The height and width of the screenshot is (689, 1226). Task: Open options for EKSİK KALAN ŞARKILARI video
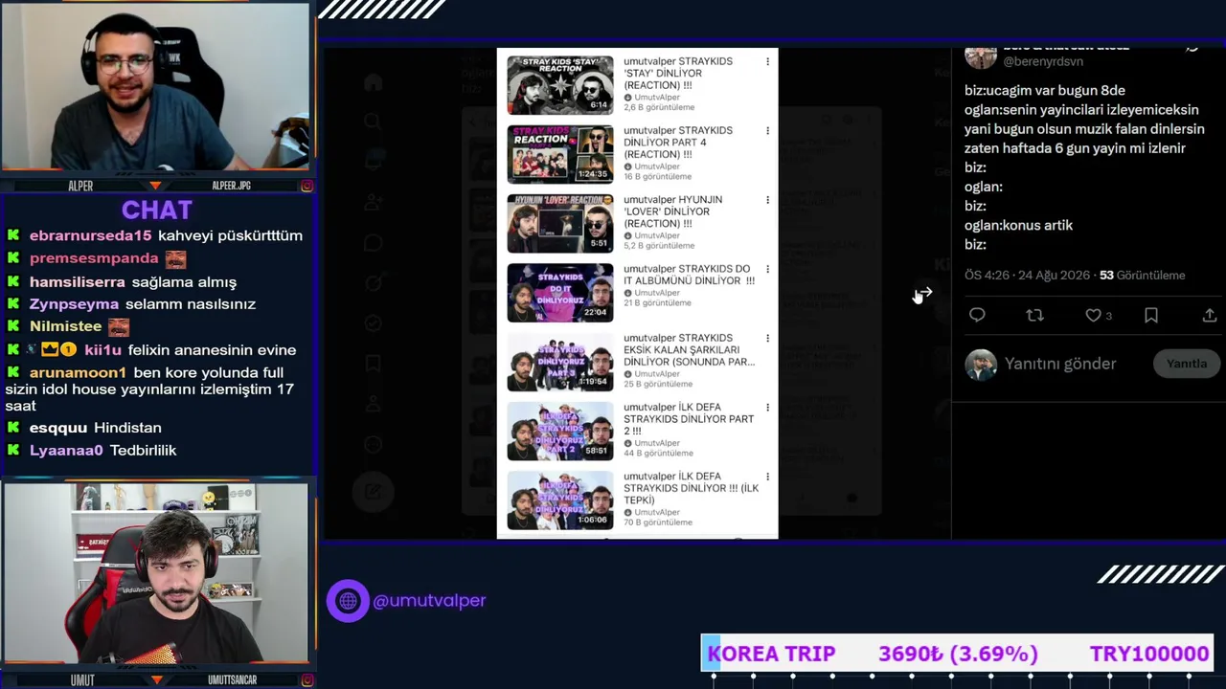tap(767, 338)
